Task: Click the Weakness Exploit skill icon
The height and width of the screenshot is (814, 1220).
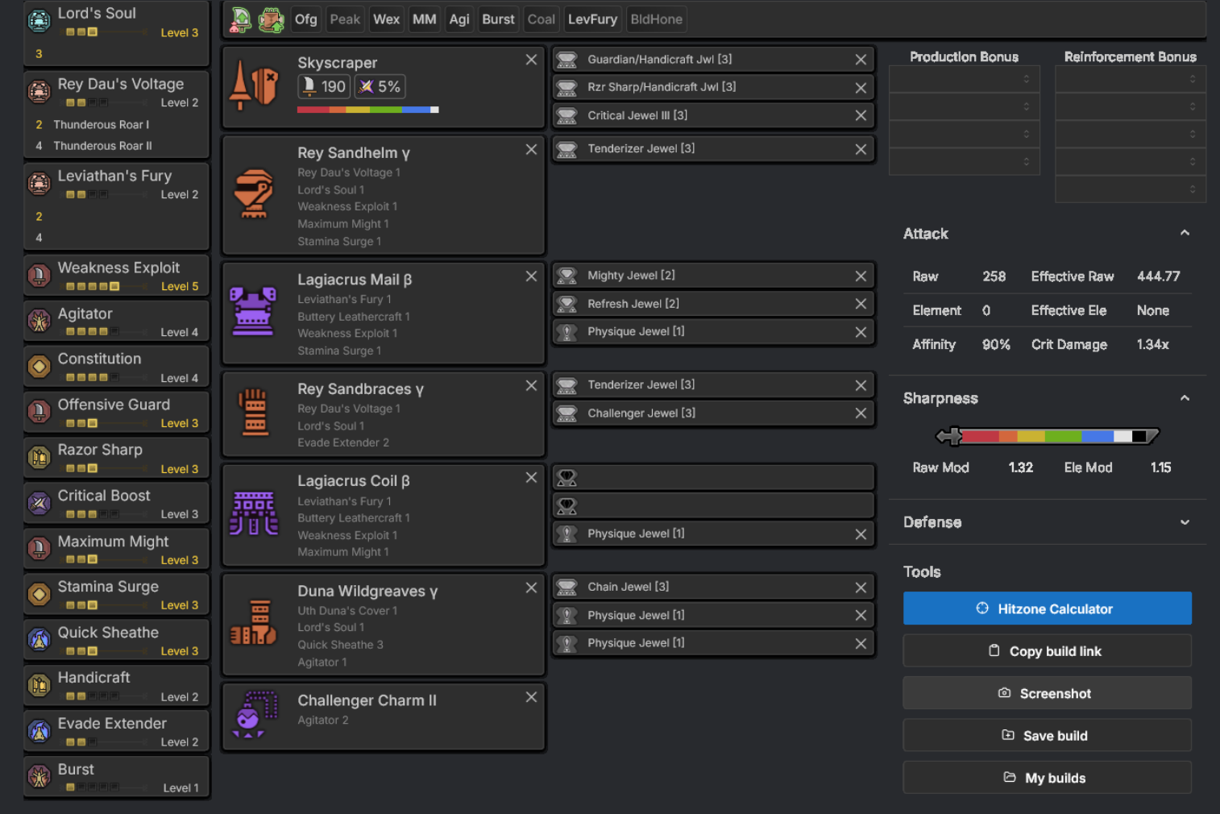Action: 39,276
